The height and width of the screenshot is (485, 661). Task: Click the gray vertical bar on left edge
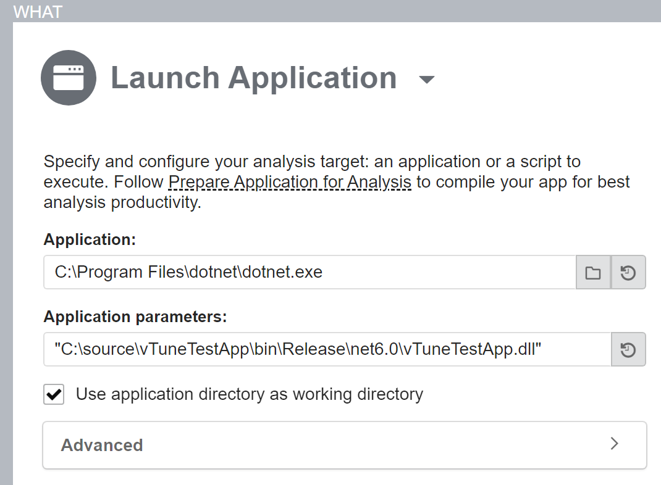[6, 247]
